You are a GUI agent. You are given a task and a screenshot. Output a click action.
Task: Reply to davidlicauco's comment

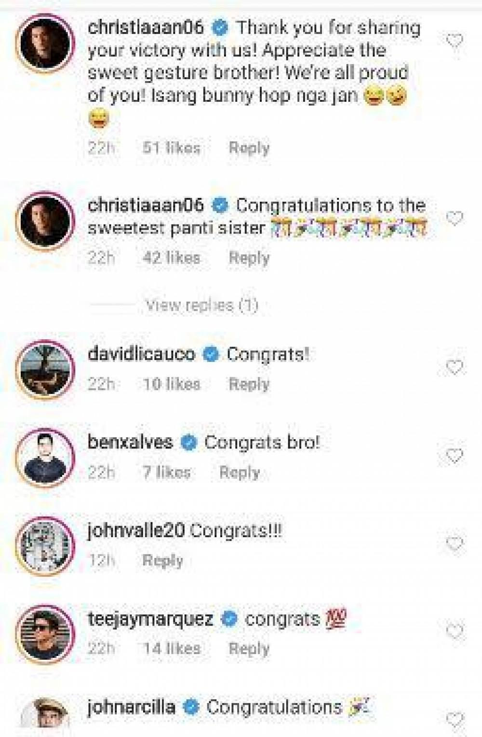pyautogui.click(x=249, y=384)
